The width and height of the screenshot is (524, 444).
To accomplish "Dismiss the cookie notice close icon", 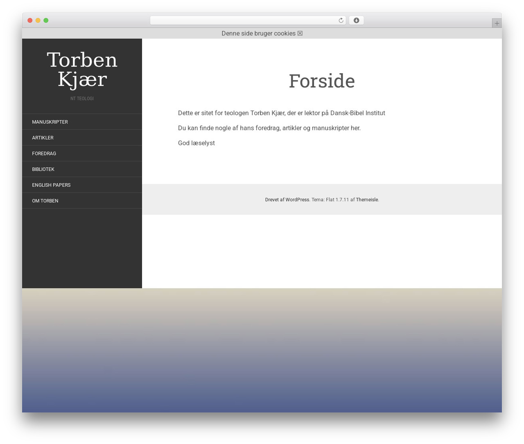I will point(300,33).
